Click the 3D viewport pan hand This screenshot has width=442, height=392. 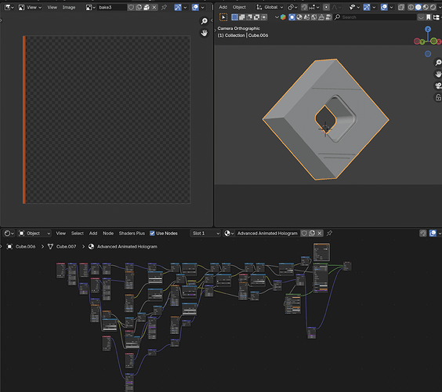pos(438,74)
